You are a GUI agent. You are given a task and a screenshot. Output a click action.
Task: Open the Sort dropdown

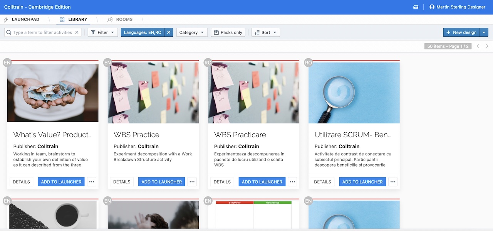point(265,32)
